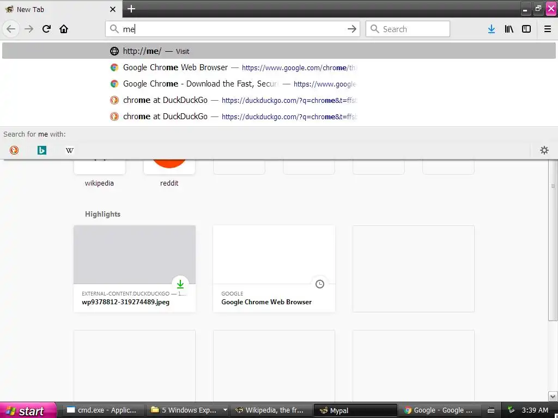Switch to 'Google - Google ...' taskbar window

[x=439, y=410]
